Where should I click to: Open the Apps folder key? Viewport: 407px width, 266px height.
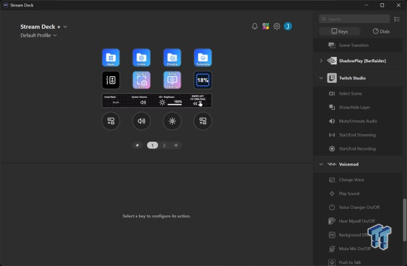111,57
